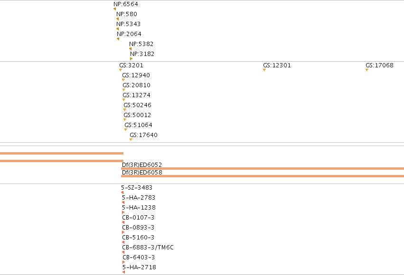Click the red arrow under CB-6883-3/TM6C
This screenshot has height=275, width=404.
123,252
